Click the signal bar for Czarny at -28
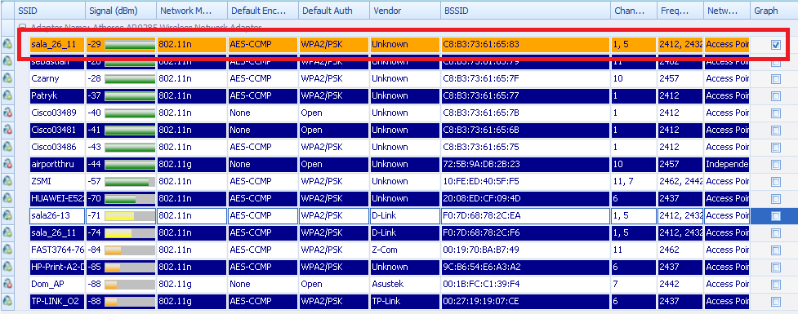This screenshot has width=798, height=314. coord(129,79)
